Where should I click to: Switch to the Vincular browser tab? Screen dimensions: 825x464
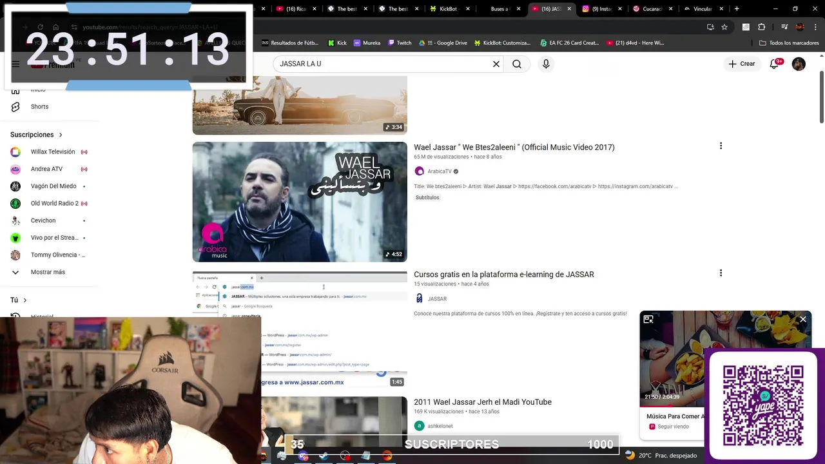[x=704, y=9]
